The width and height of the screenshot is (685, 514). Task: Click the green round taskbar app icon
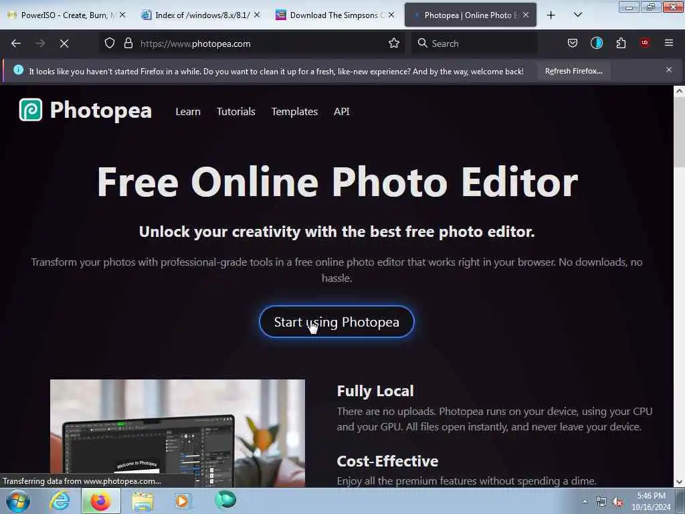coord(225,500)
